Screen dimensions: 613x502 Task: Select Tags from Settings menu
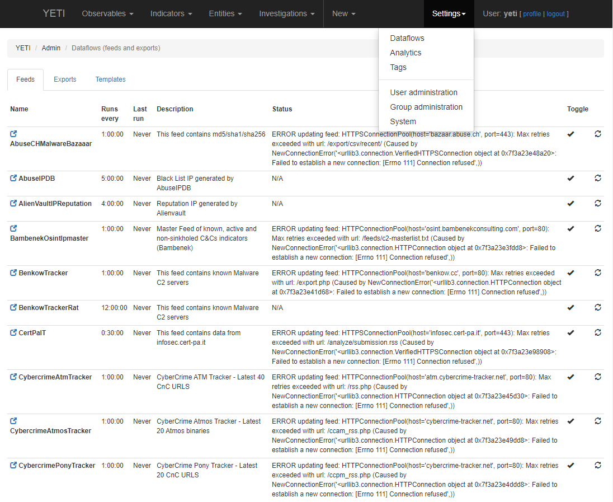click(398, 67)
